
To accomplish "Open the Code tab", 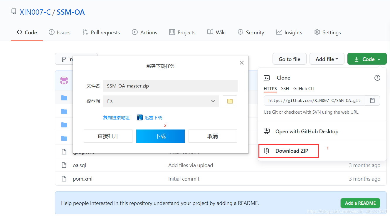I will click(x=27, y=32).
